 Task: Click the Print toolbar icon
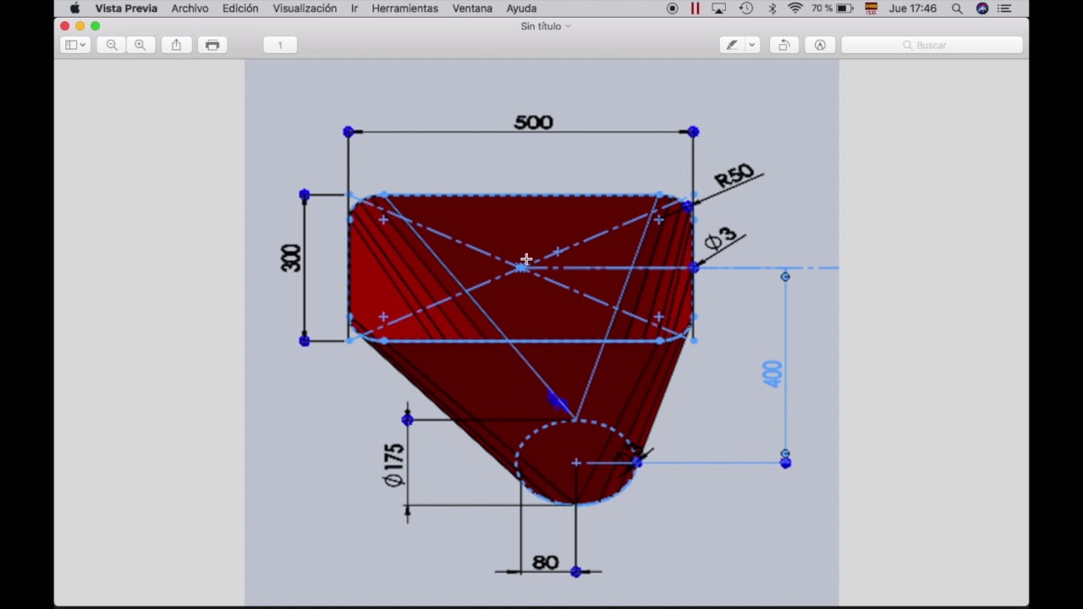(212, 45)
